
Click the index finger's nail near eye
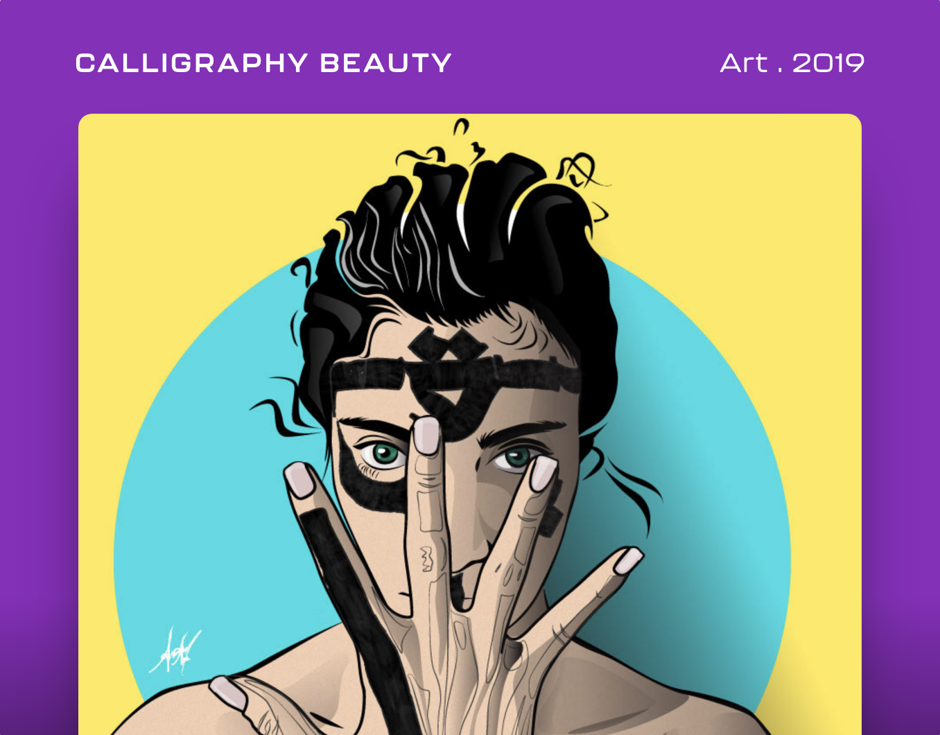coord(543,473)
